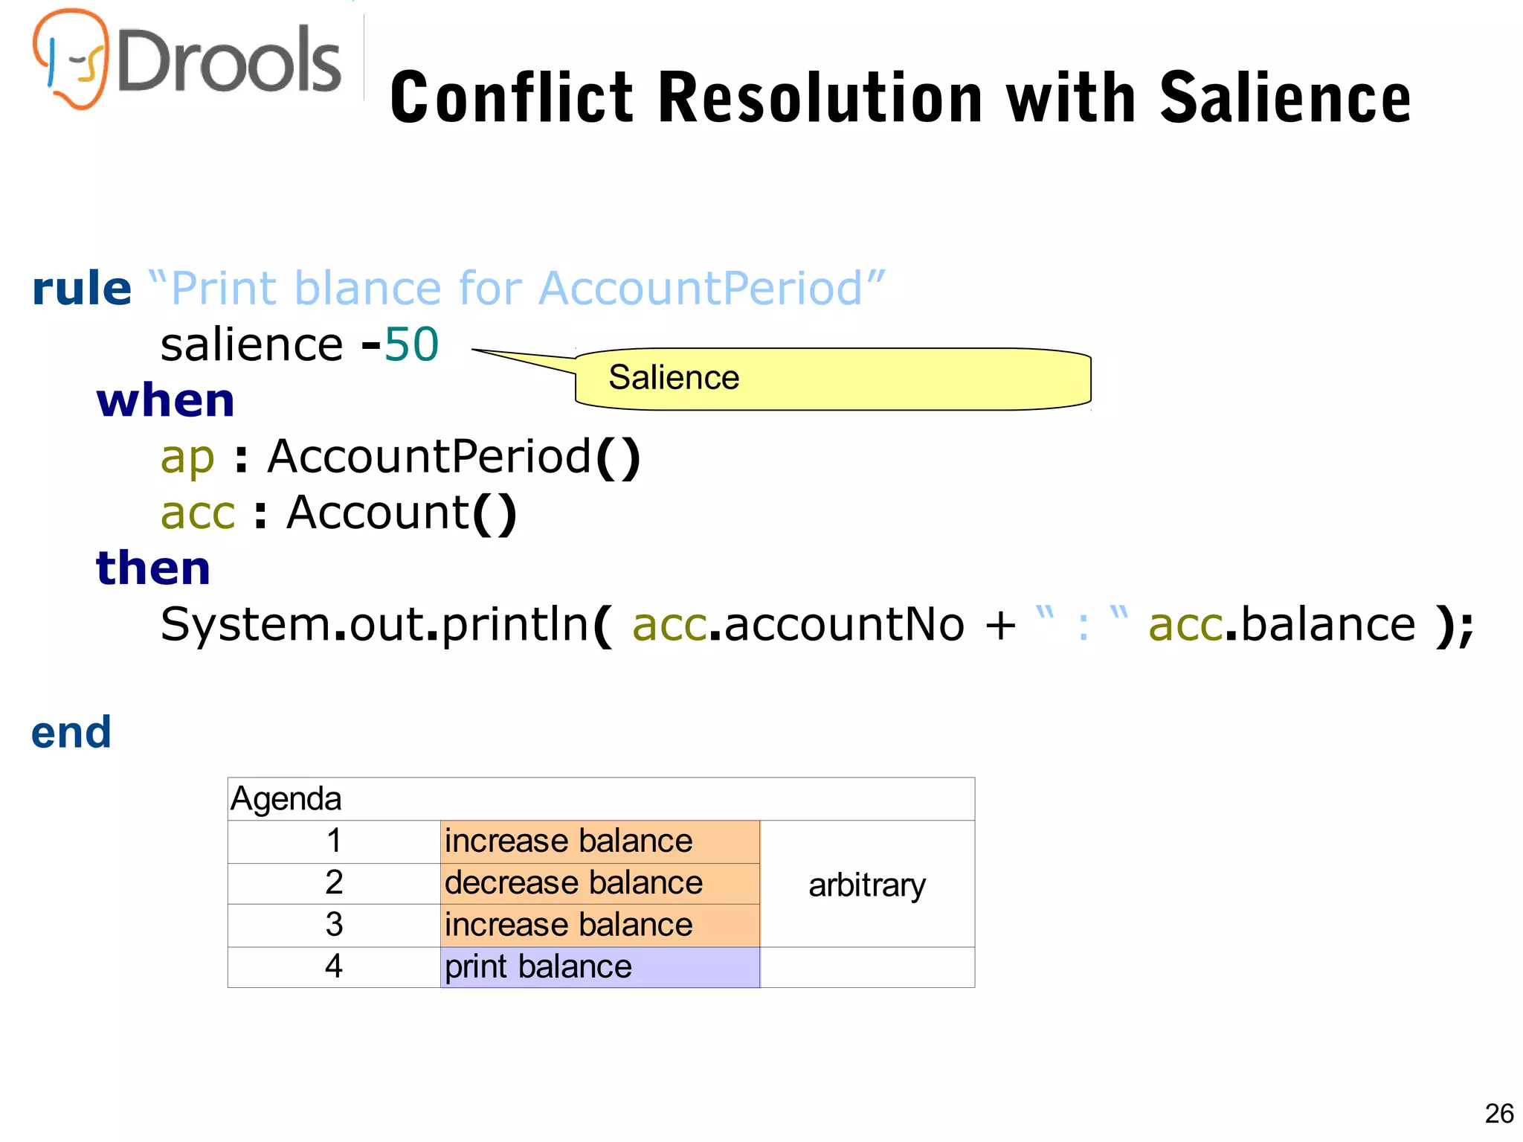Click the slide page number 26
Screen dimensions: 1523x1142
click(1498, 1114)
